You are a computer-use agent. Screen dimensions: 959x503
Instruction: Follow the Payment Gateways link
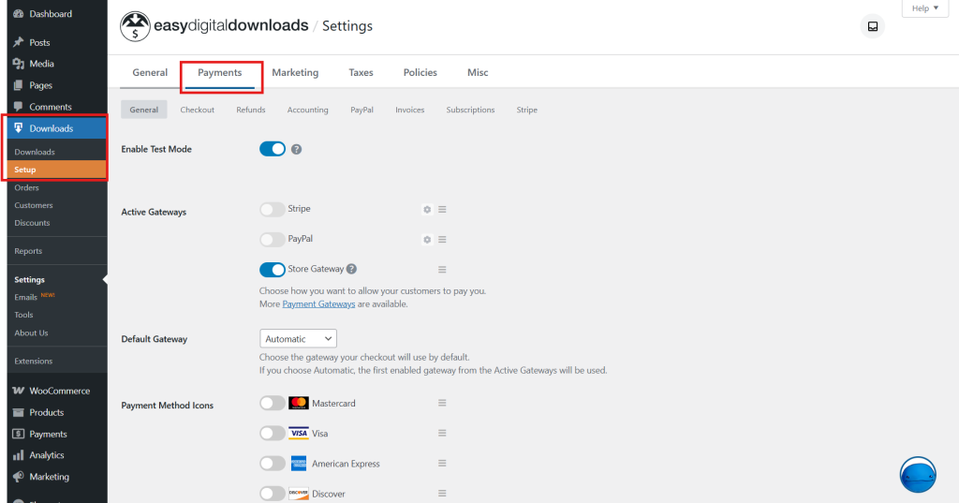point(318,304)
